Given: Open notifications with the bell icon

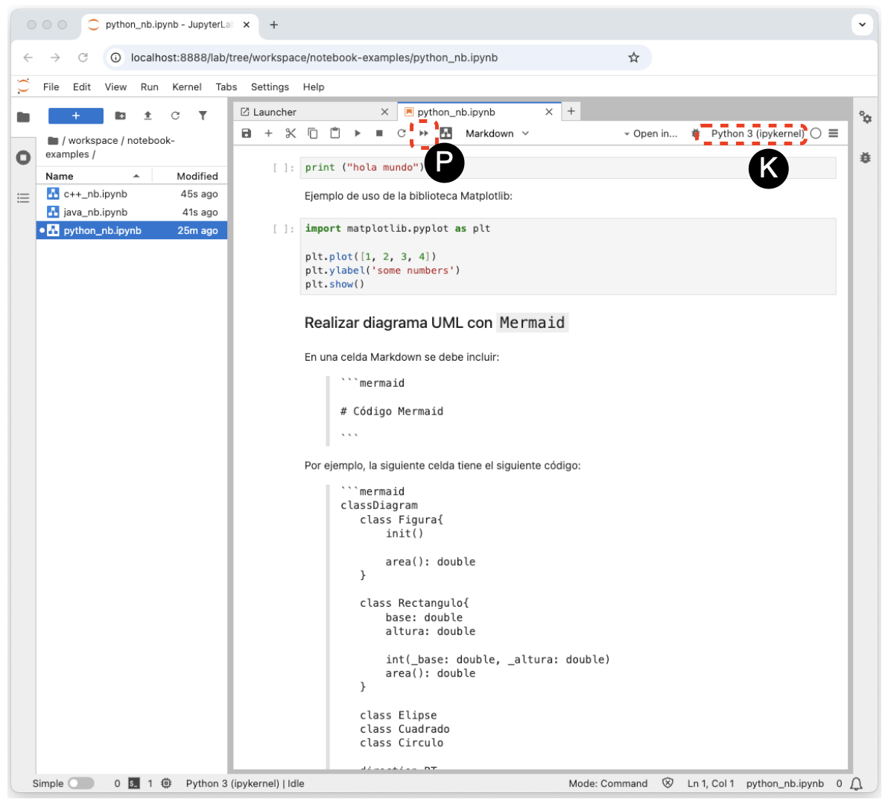Looking at the screenshot, I should [x=856, y=784].
